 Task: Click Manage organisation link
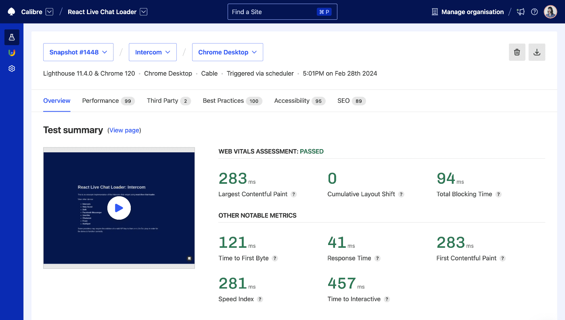coord(472,12)
